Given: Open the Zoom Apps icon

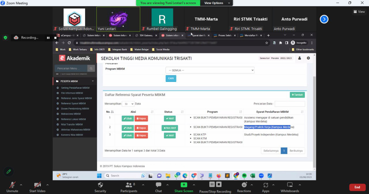Looking at the screenshot, I should (x=266, y=185).
